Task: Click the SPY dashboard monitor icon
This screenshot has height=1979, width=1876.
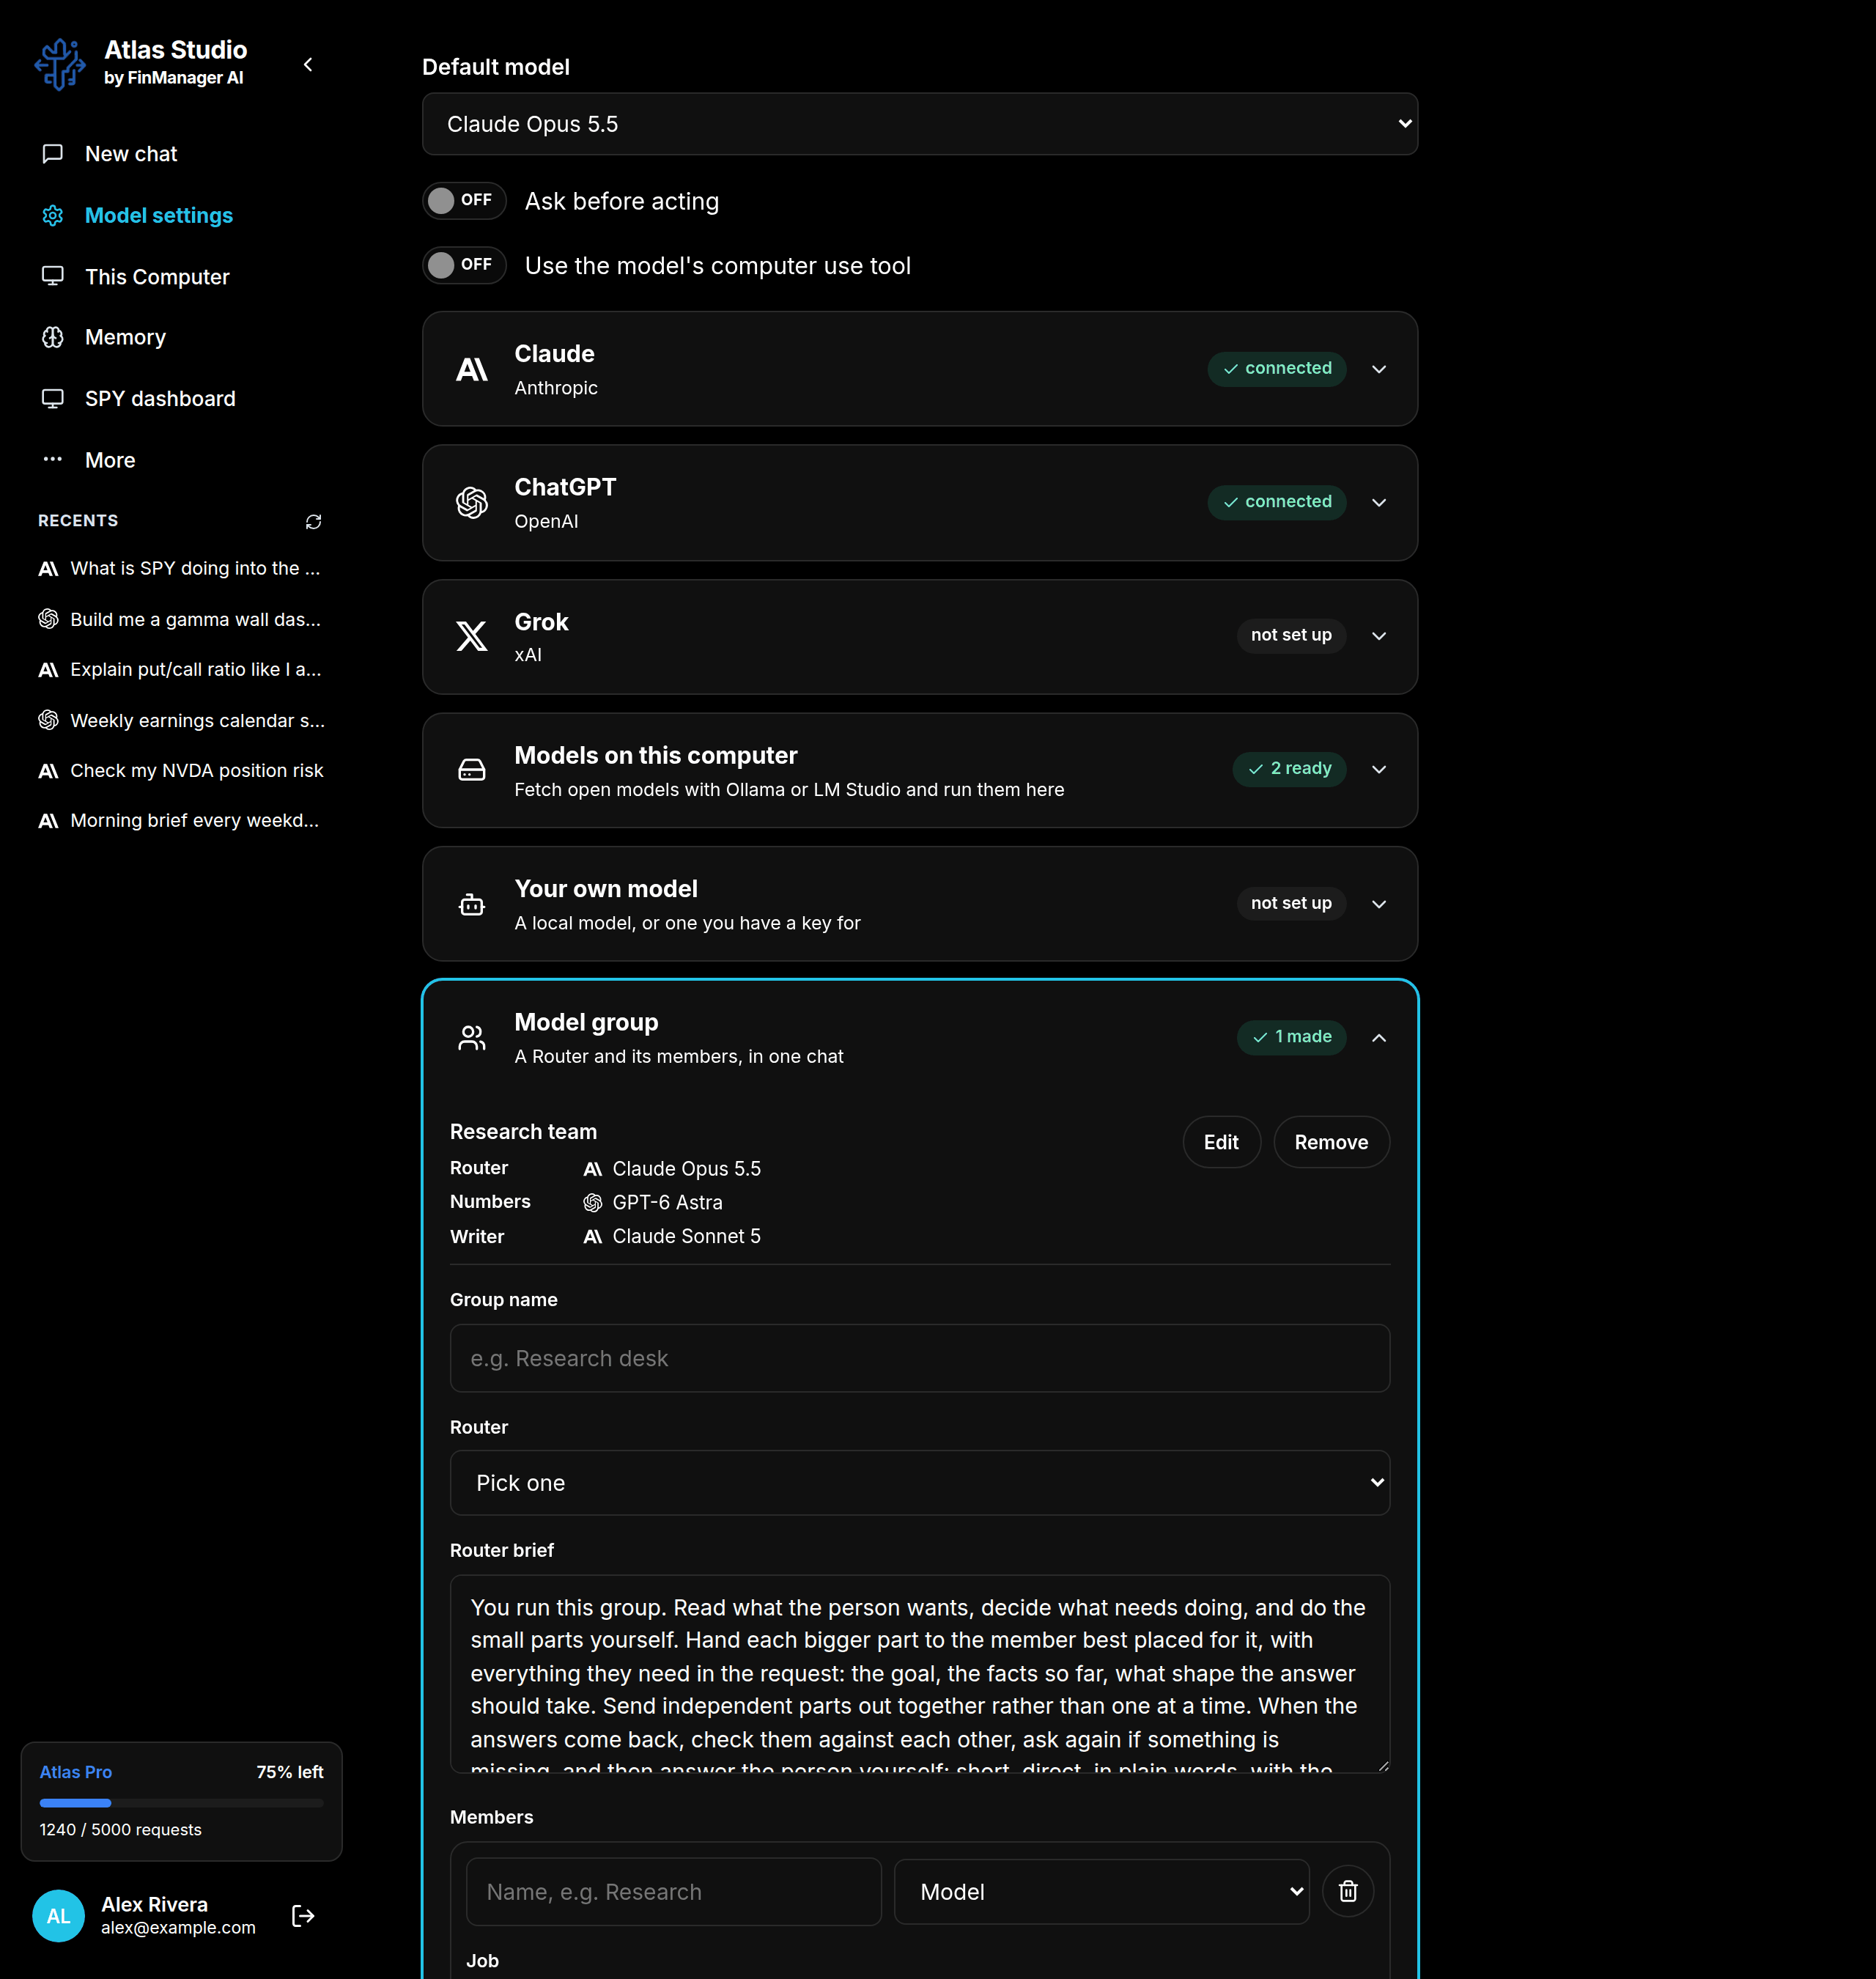Action: tap(53, 398)
